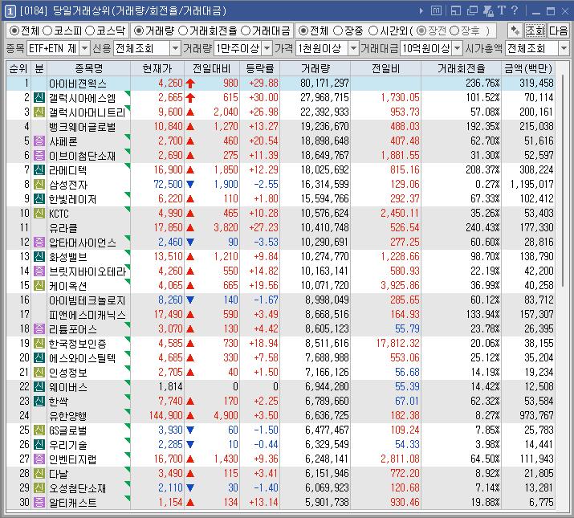Select the 장중 session radio button

(338, 31)
